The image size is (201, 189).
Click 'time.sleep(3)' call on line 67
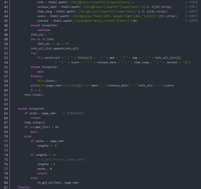coord(35,122)
